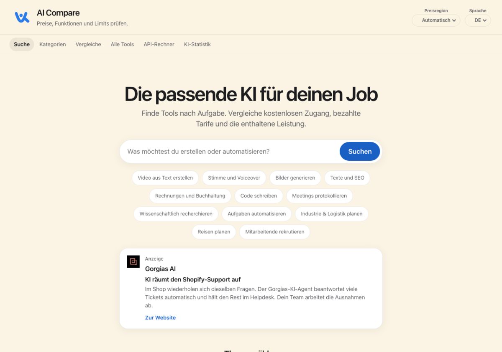Go to the Alle Tools tab
The image size is (502, 352).
point(122,44)
